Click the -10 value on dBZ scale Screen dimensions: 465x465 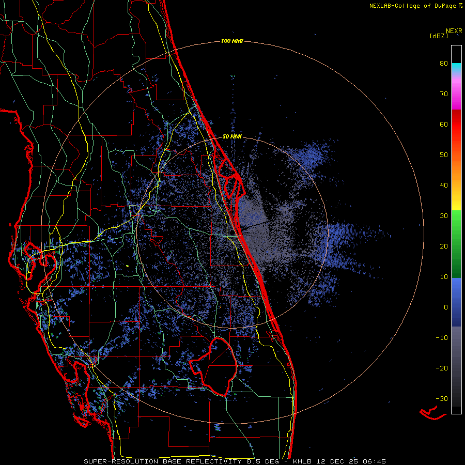442,338
